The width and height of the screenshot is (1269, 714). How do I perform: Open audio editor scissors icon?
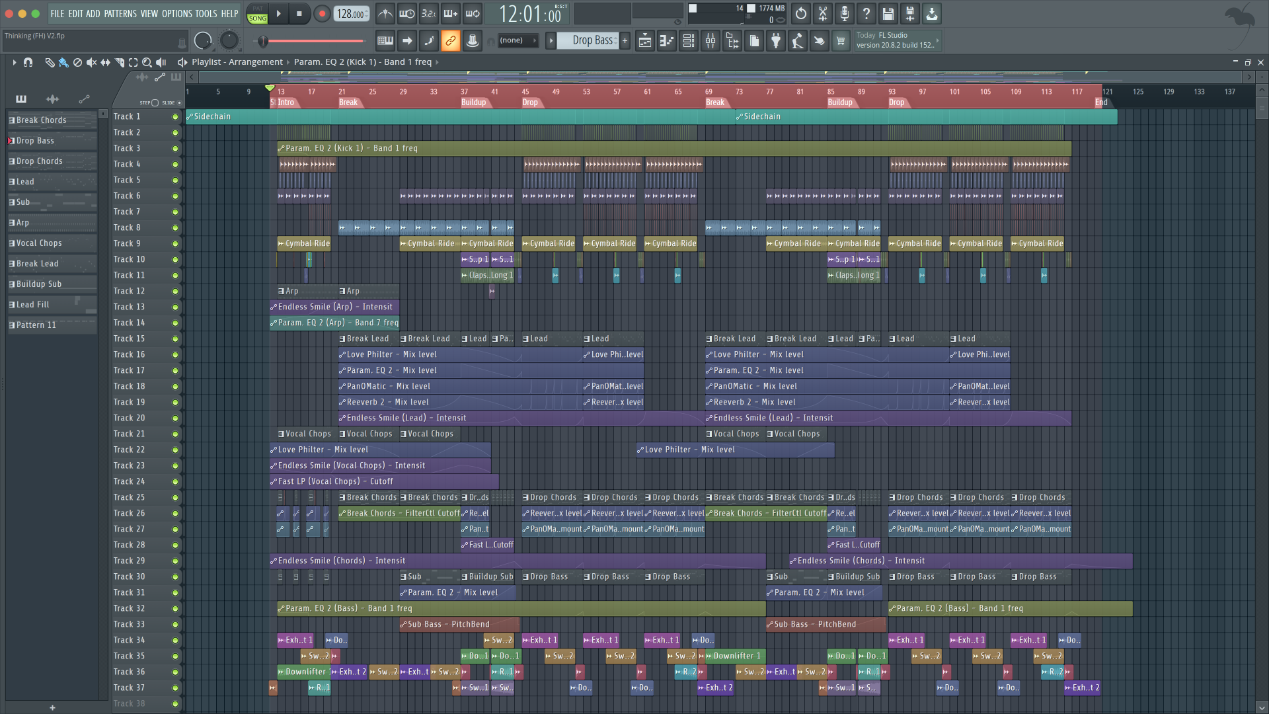coord(822,13)
